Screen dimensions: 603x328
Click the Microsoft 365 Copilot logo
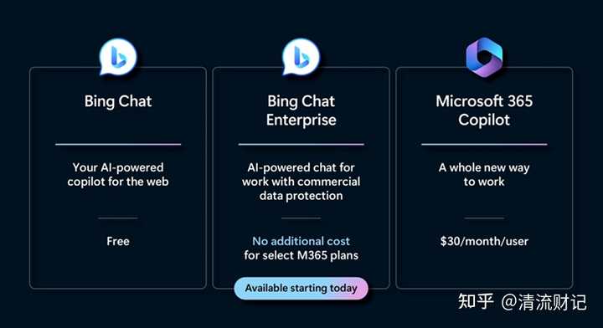coord(484,58)
